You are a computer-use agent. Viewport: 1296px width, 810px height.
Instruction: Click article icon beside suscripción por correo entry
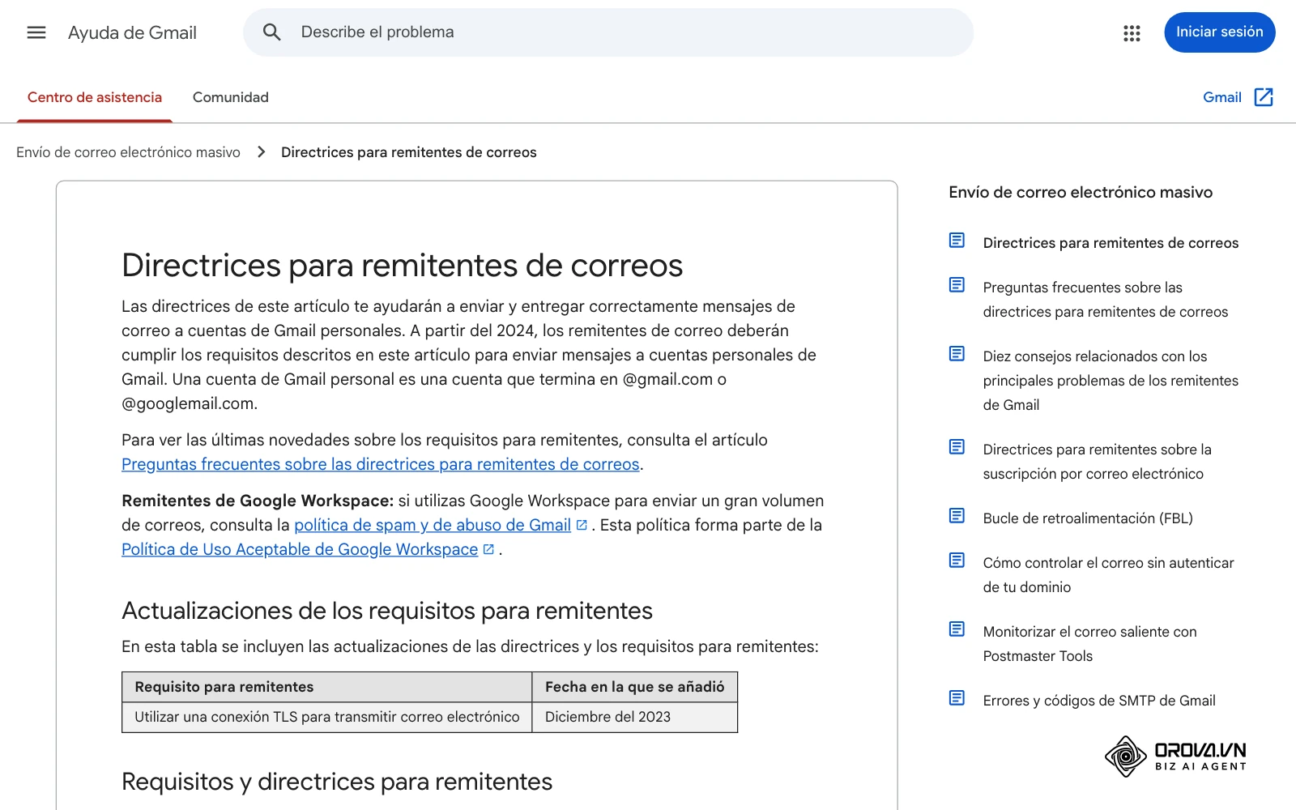(957, 447)
